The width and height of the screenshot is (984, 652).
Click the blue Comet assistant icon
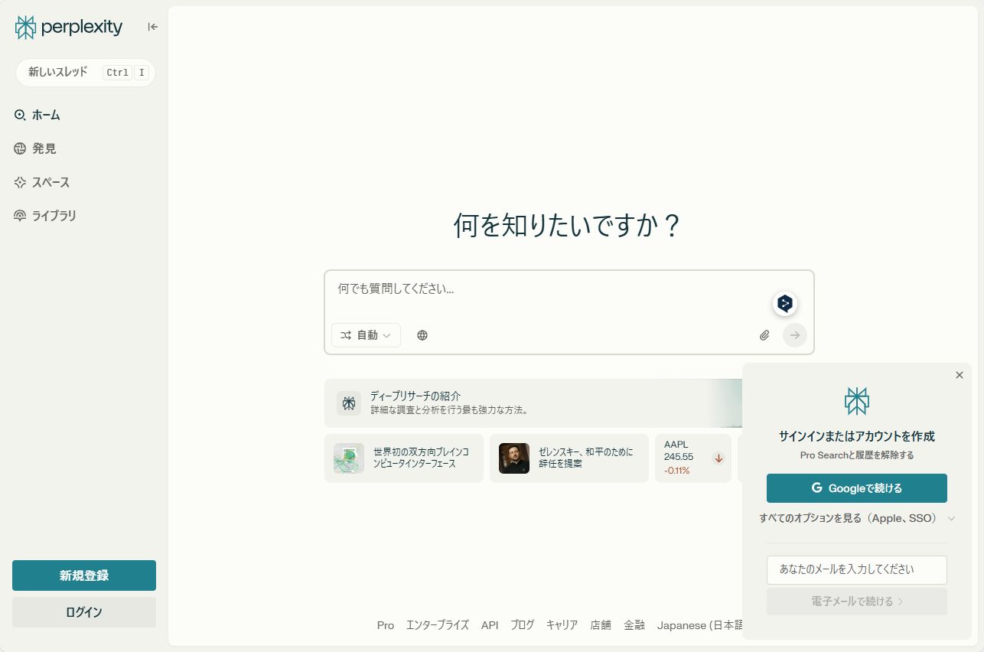coord(784,303)
